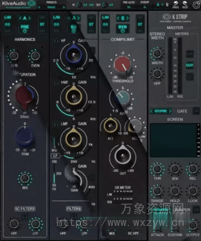Click the KiiveAudio chip logo icon
The height and width of the screenshot is (241, 201).
(x=32, y=3)
